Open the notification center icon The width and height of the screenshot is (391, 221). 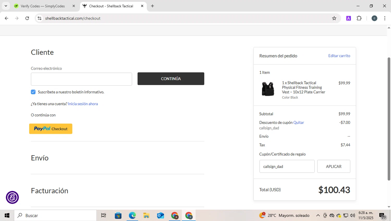pos(383,216)
